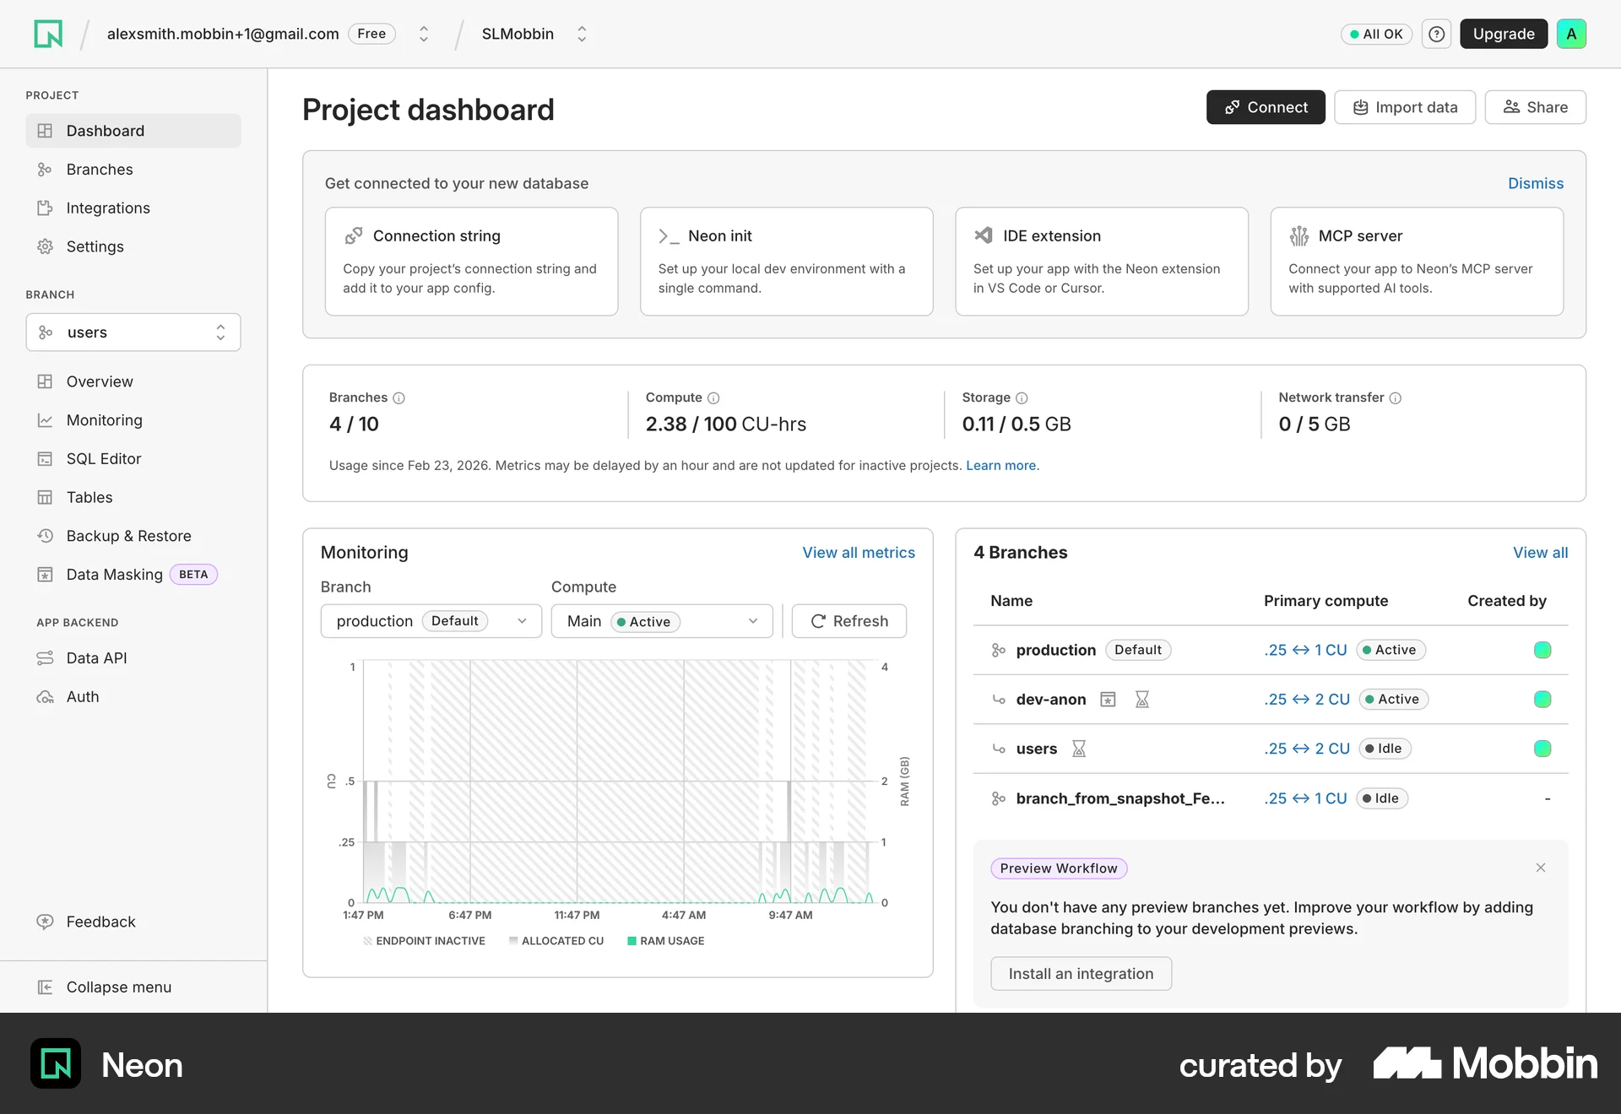Click the Connect button
The height and width of the screenshot is (1114, 1621).
pyautogui.click(x=1266, y=107)
